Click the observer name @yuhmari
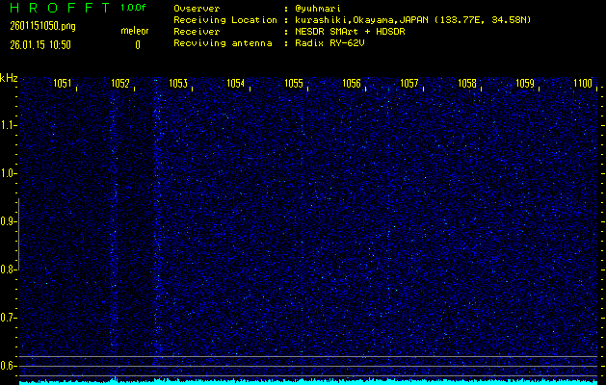The height and width of the screenshot is (385, 606). (318, 9)
